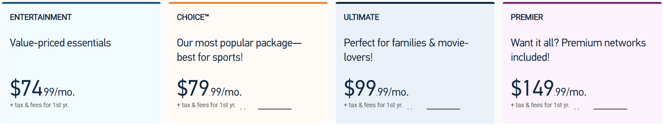Image resolution: width=663 pixels, height=127 pixels.
Task: Click the $74.99/mo. price
Action: pos(42,88)
